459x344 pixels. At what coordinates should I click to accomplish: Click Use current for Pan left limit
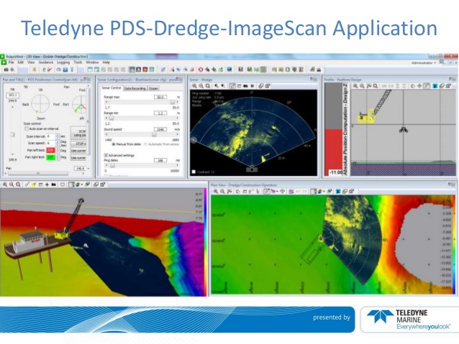[x=78, y=151]
